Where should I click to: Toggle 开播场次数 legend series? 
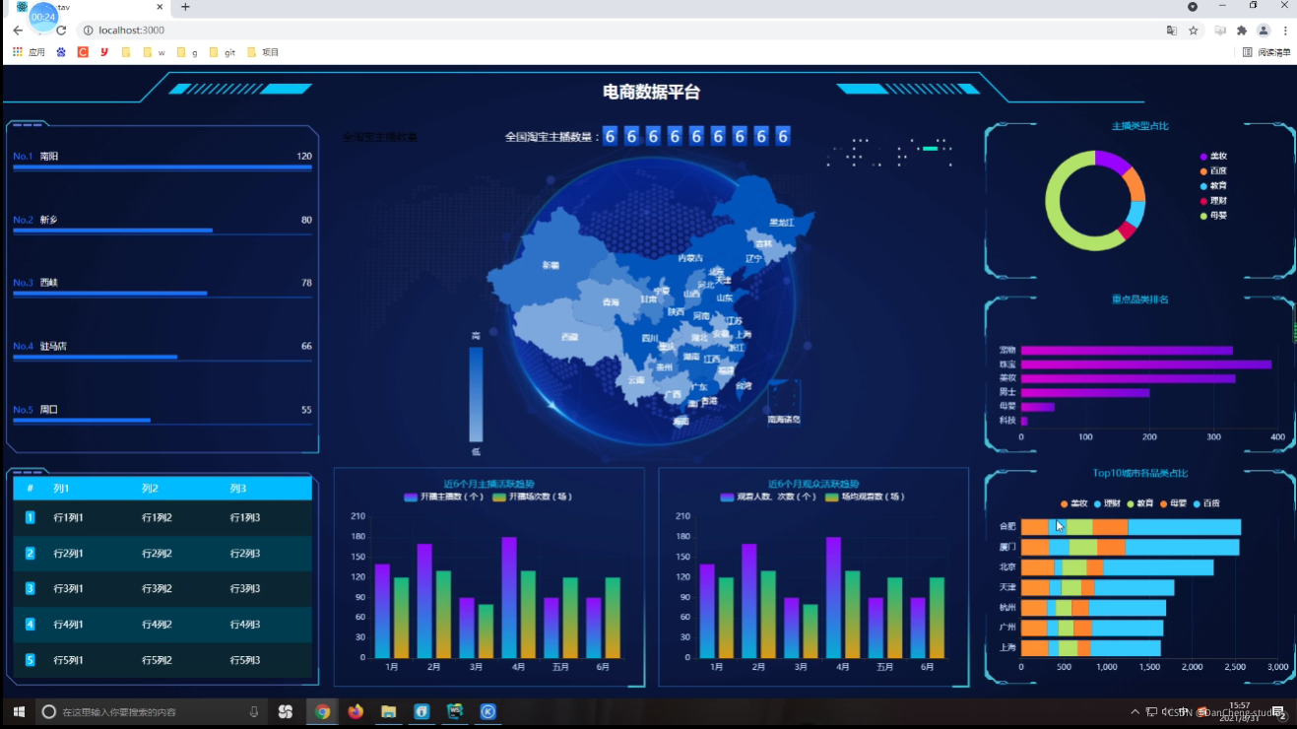pyautogui.click(x=532, y=497)
